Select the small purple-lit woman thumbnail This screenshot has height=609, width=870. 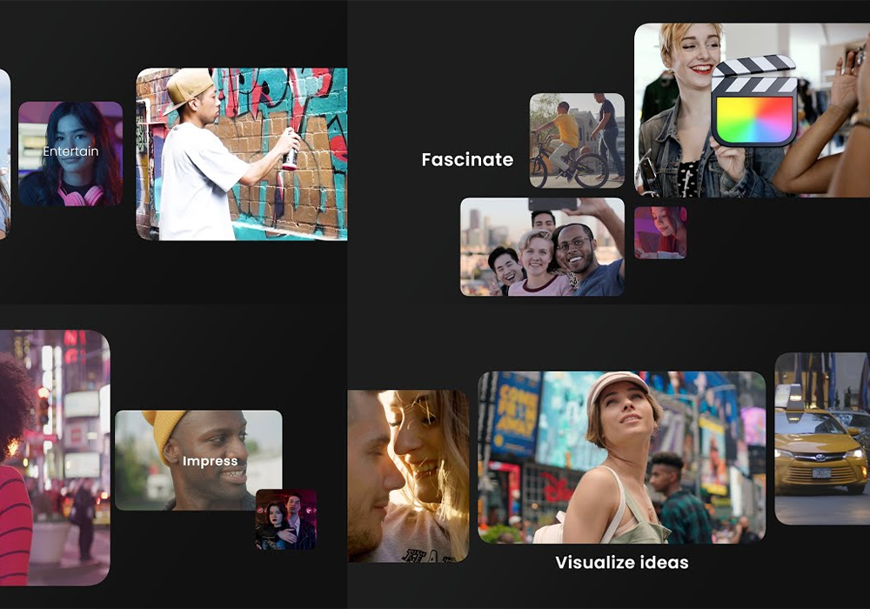(660, 232)
